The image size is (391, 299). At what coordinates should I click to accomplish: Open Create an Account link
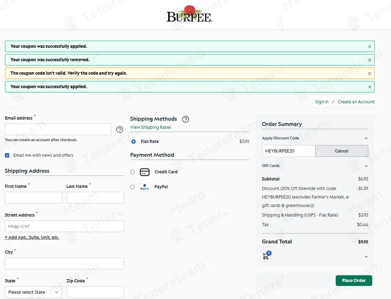pyautogui.click(x=356, y=102)
